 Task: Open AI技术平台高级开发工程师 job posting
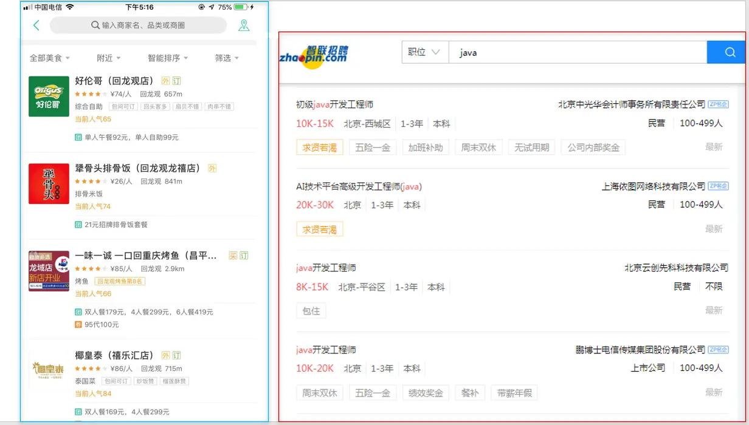(x=359, y=186)
